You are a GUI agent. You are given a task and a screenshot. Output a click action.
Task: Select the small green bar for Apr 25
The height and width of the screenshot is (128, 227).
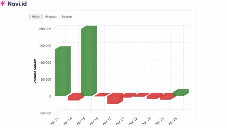[180, 93]
